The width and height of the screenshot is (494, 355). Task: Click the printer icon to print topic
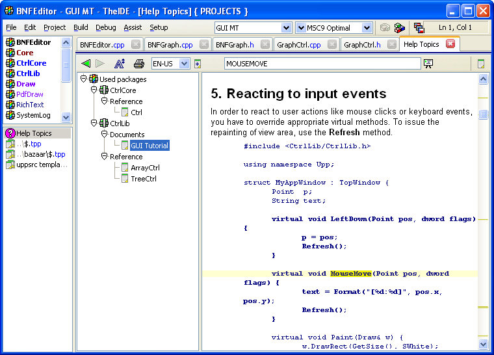click(138, 64)
